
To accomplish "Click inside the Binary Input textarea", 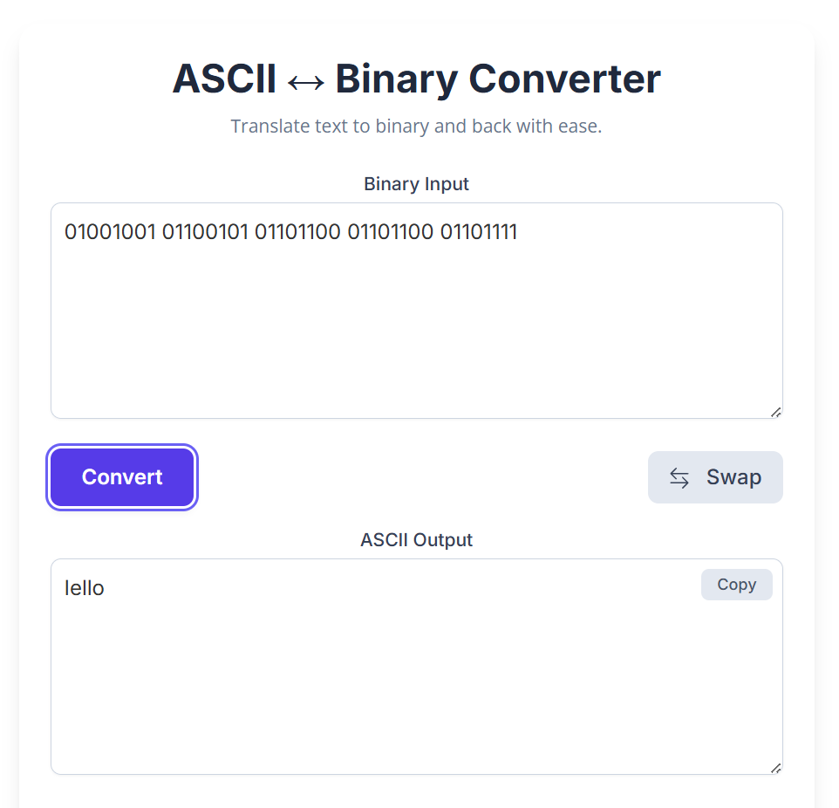I will pos(416,310).
